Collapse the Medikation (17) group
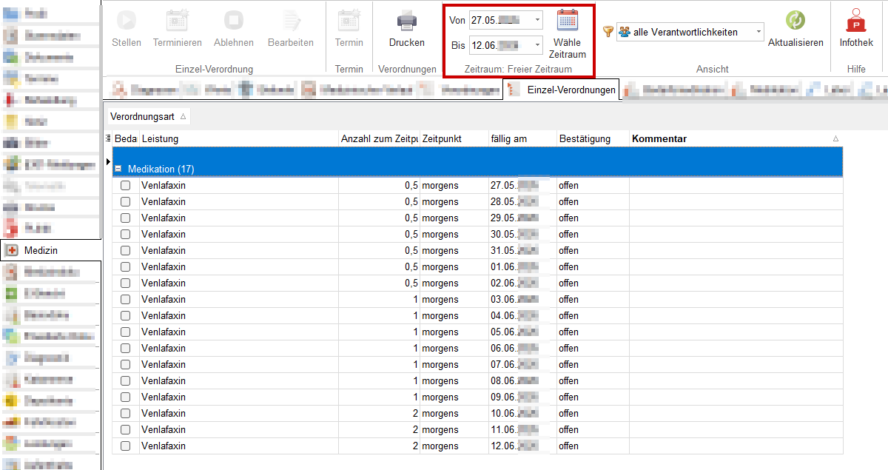The width and height of the screenshot is (888, 470). click(x=118, y=169)
